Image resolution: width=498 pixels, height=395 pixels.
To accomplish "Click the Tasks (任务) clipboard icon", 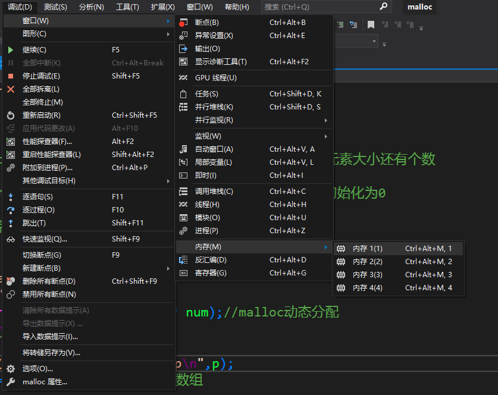I will 183,94.
